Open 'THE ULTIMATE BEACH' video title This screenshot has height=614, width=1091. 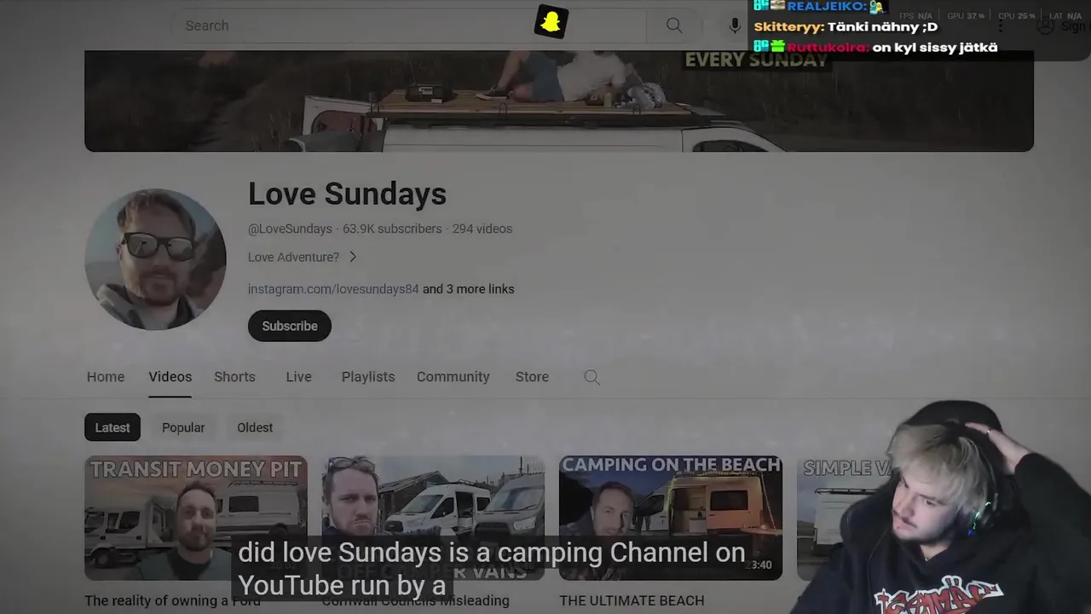tap(632, 600)
